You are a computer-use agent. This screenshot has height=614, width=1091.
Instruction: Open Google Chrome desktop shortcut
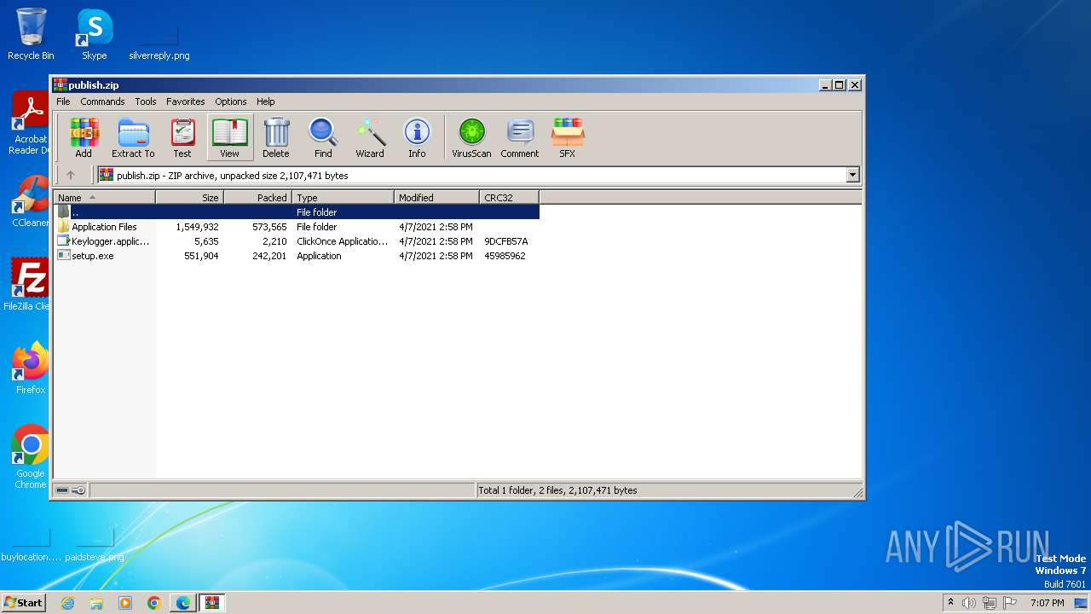point(30,457)
